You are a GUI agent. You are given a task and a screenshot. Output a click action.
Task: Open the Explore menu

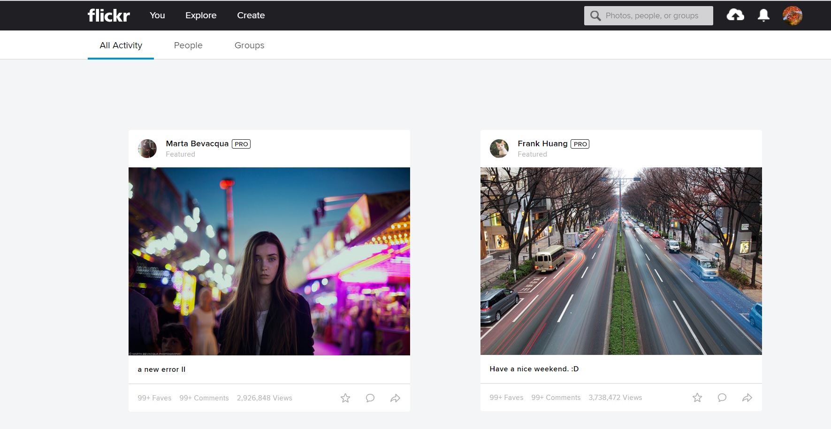pyautogui.click(x=201, y=15)
